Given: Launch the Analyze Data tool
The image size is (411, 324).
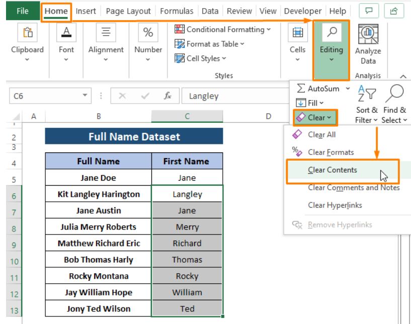Looking at the screenshot, I should point(368,40).
